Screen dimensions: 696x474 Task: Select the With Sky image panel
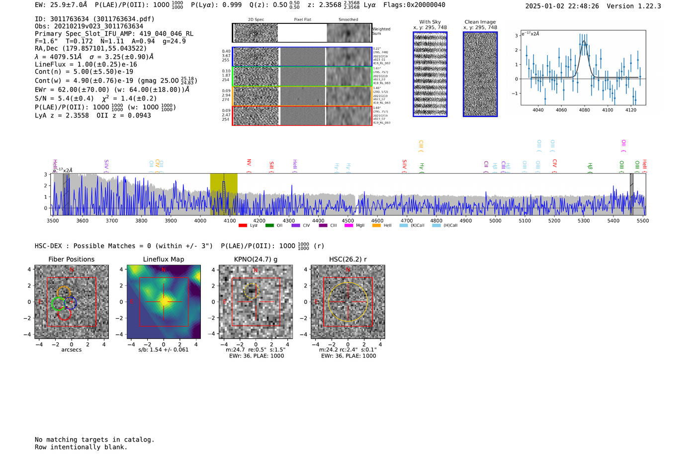(x=430, y=74)
